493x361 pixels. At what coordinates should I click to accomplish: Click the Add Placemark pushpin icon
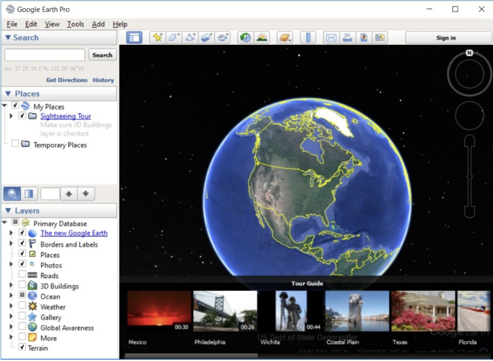[157, 37]
